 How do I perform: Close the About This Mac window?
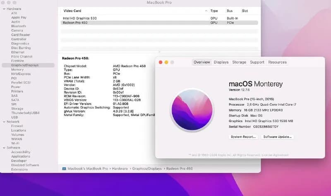tap(161, 62)
